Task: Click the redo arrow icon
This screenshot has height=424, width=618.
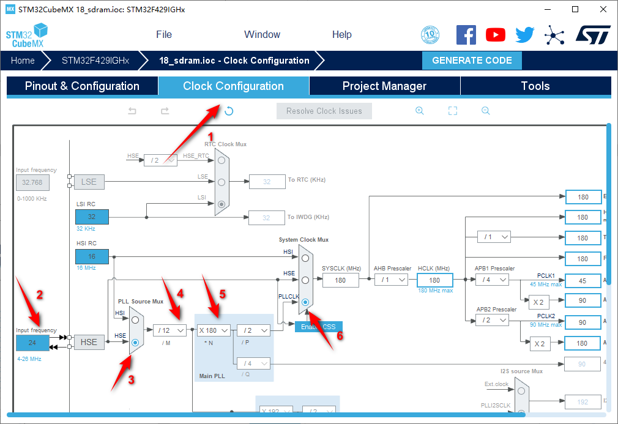Action: (x=165, y=111)
